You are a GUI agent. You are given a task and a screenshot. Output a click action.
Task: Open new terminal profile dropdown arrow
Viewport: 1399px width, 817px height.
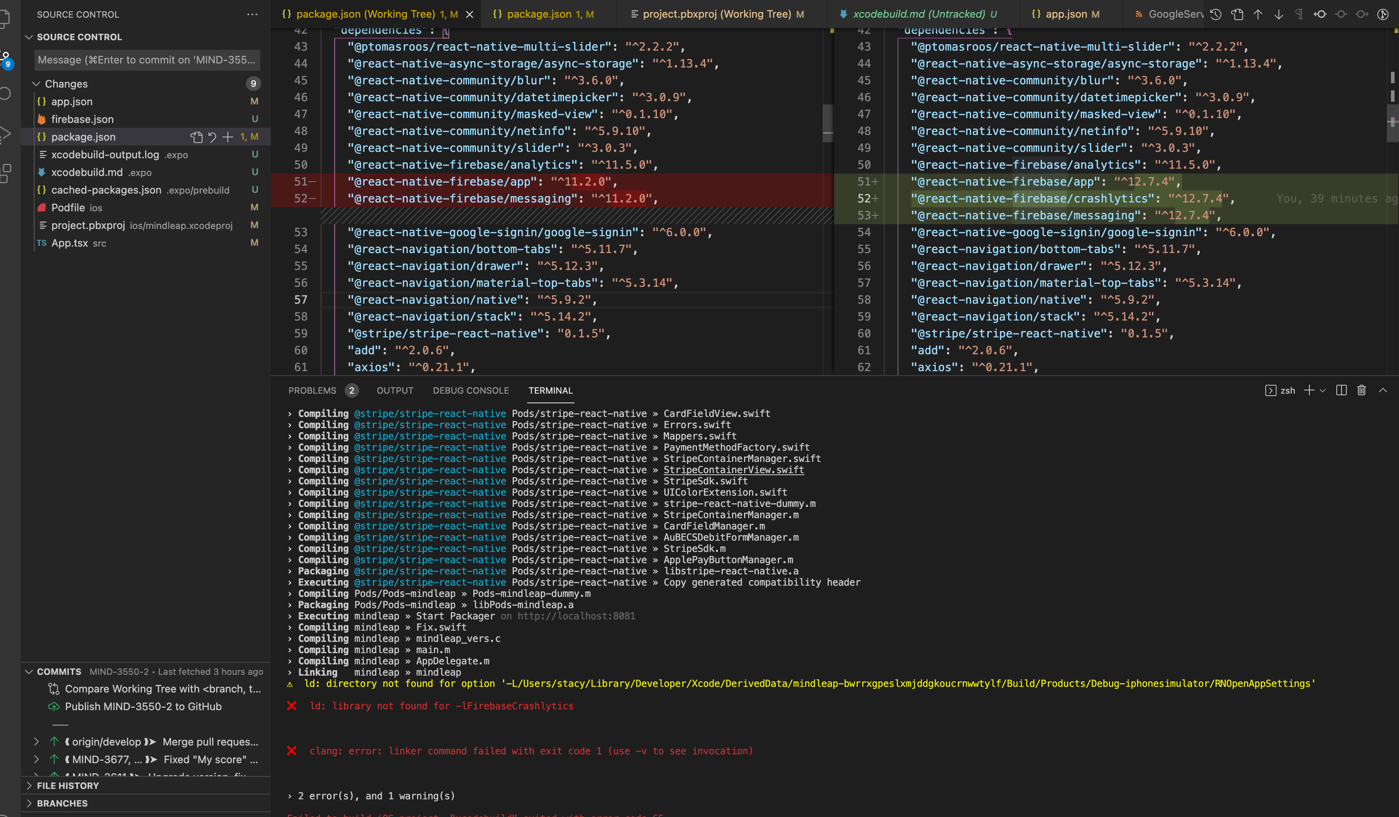[1323, 391]
